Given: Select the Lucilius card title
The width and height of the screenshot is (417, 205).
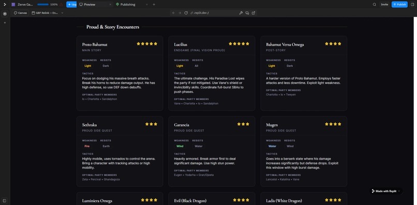Looking at the screenshot, I should point(181,45).
